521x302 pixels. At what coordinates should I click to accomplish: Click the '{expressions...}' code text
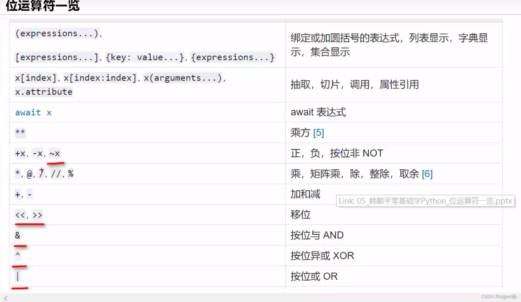coord(233,57)
